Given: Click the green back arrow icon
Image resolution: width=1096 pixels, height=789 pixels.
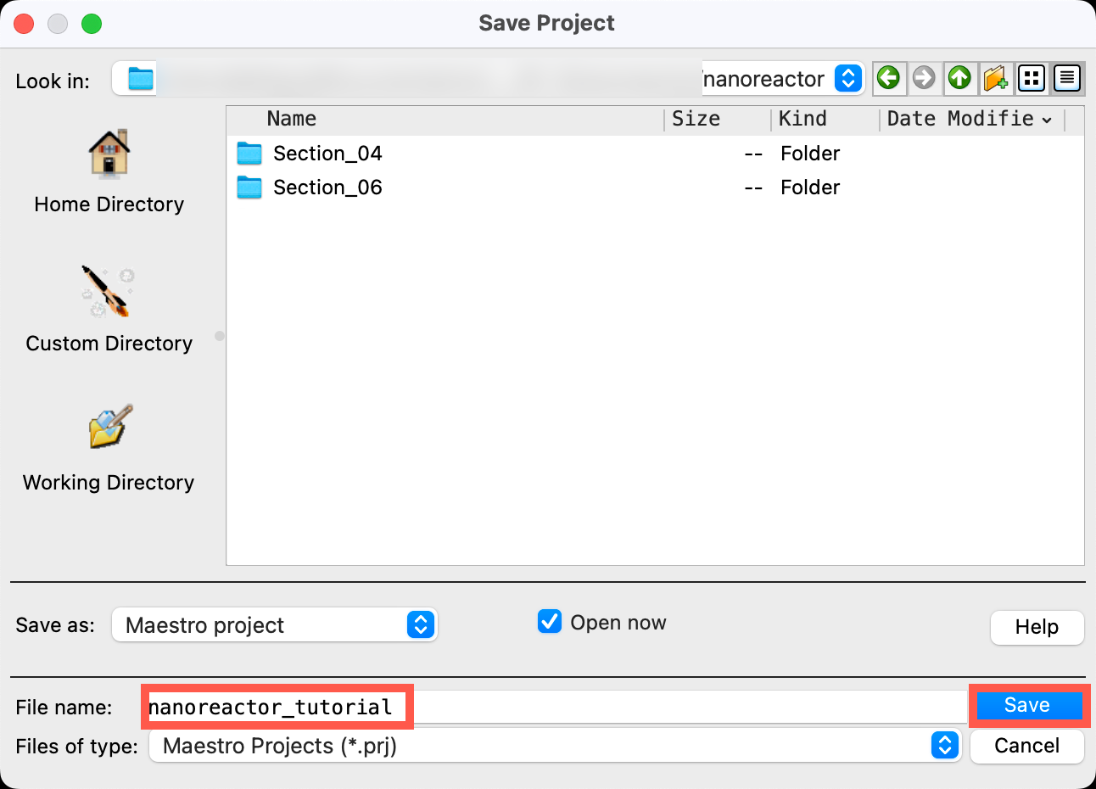Looking at the screenshot, I should click(x=888, y=79).
